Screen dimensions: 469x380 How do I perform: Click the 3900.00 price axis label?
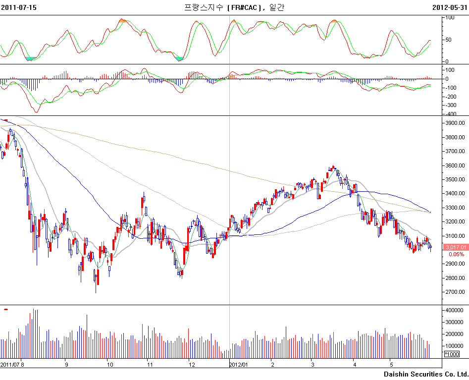pos(455,123)
